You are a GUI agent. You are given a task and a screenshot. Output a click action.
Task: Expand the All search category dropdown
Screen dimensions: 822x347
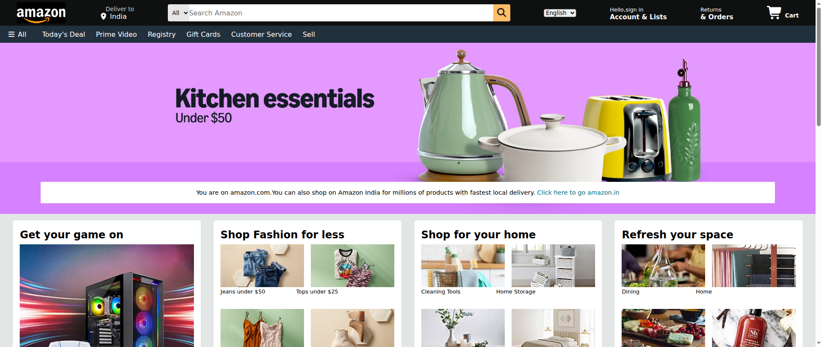point(179,13)
